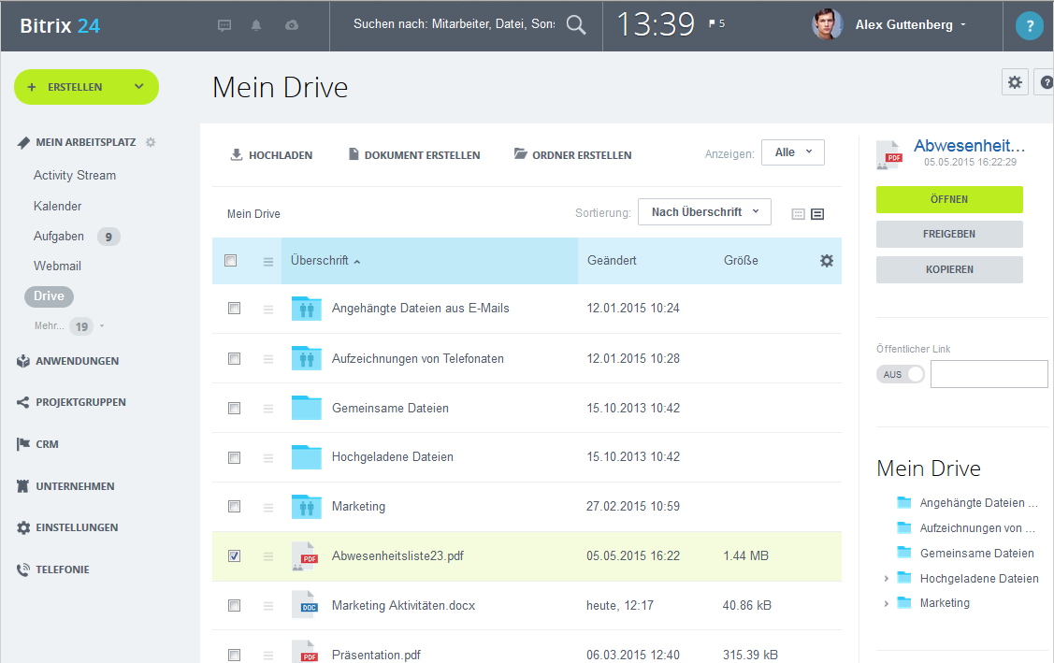Switch to list view icon
Viewport: 1054px width, 663px height.
pyautogui.click(x=817, y=214)
